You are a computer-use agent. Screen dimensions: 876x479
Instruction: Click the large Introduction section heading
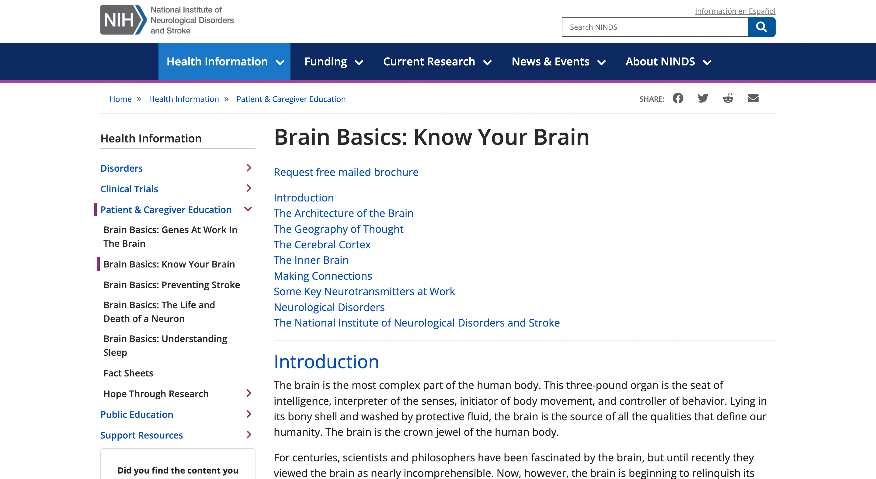(x=326, y=362)
